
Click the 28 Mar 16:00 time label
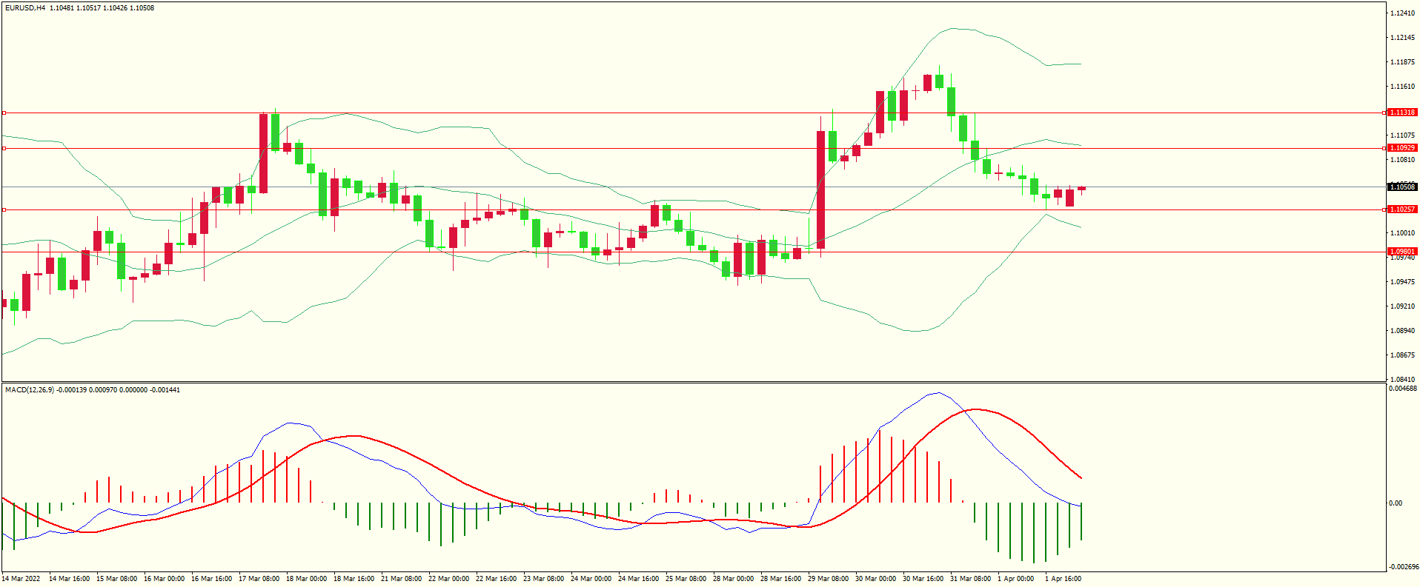(781, 579)
